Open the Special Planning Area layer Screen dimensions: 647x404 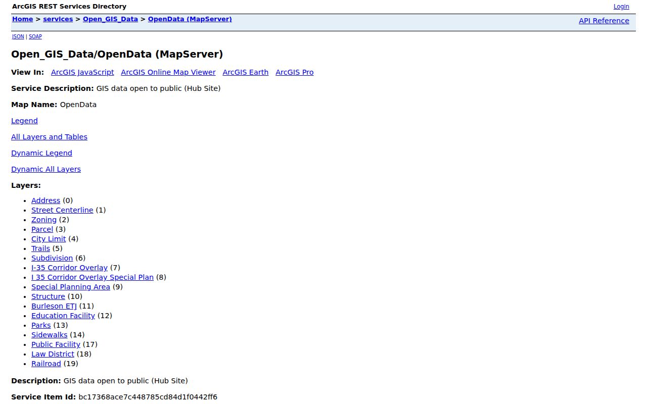71,287
